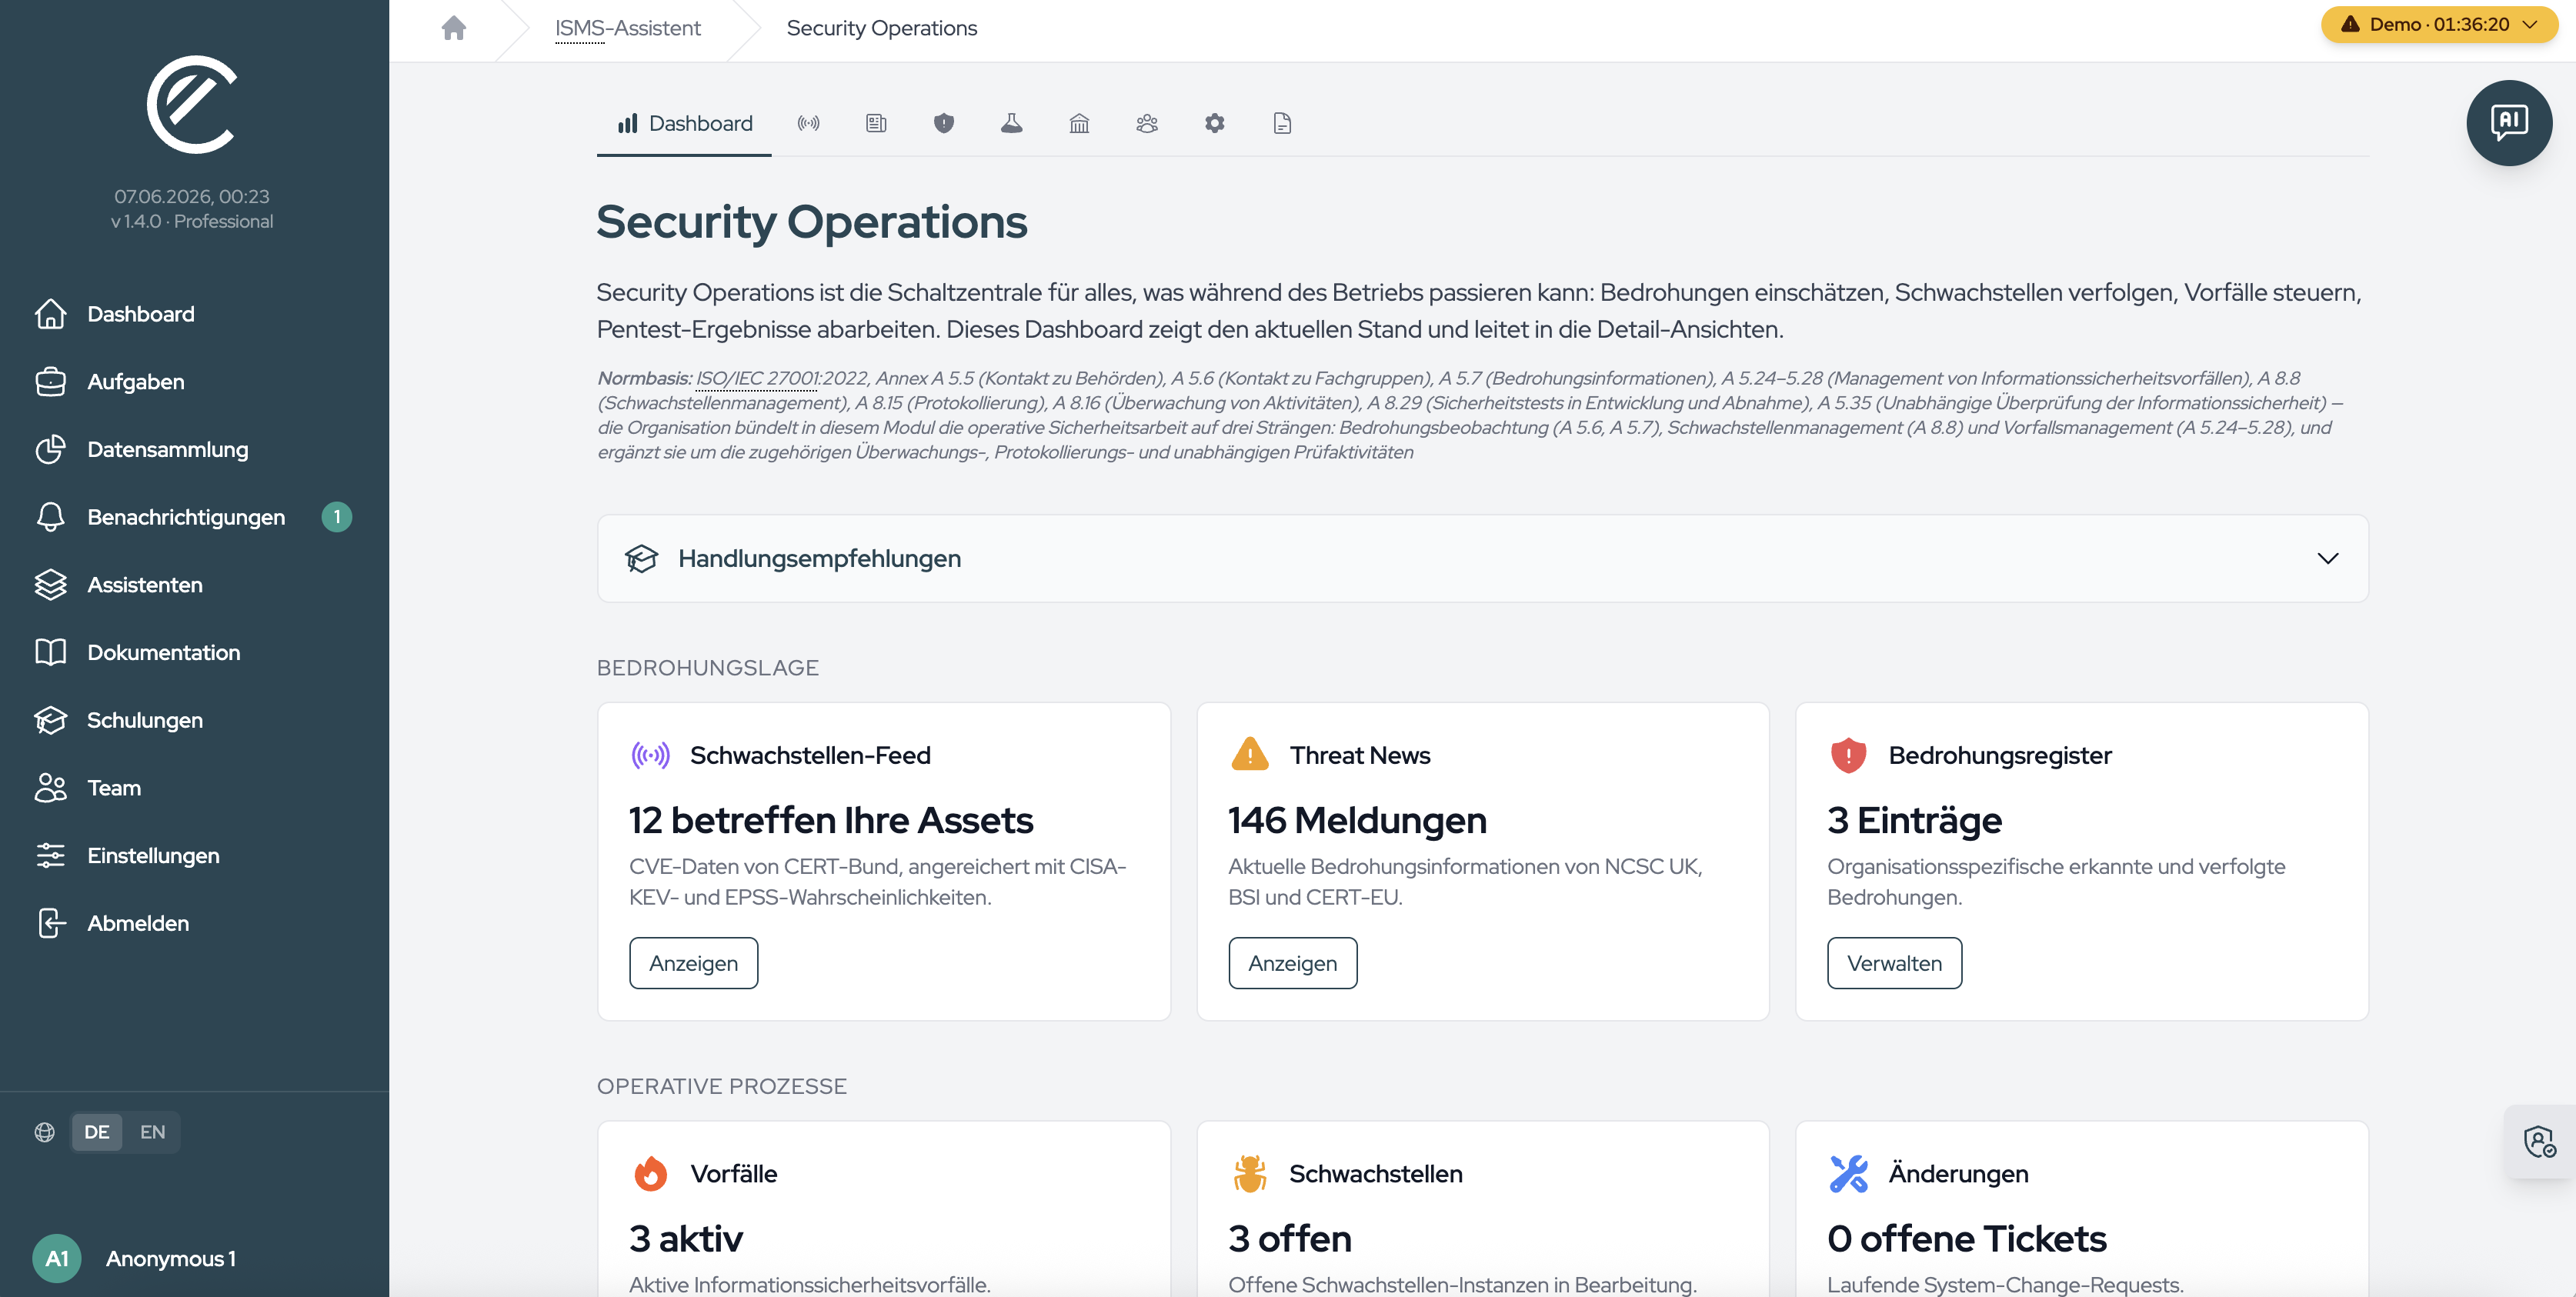The width and height of the screenshot is (2576, 1297).
Task: Click the Schwachstellen bug icon
Action: tap(1249, 1173)
